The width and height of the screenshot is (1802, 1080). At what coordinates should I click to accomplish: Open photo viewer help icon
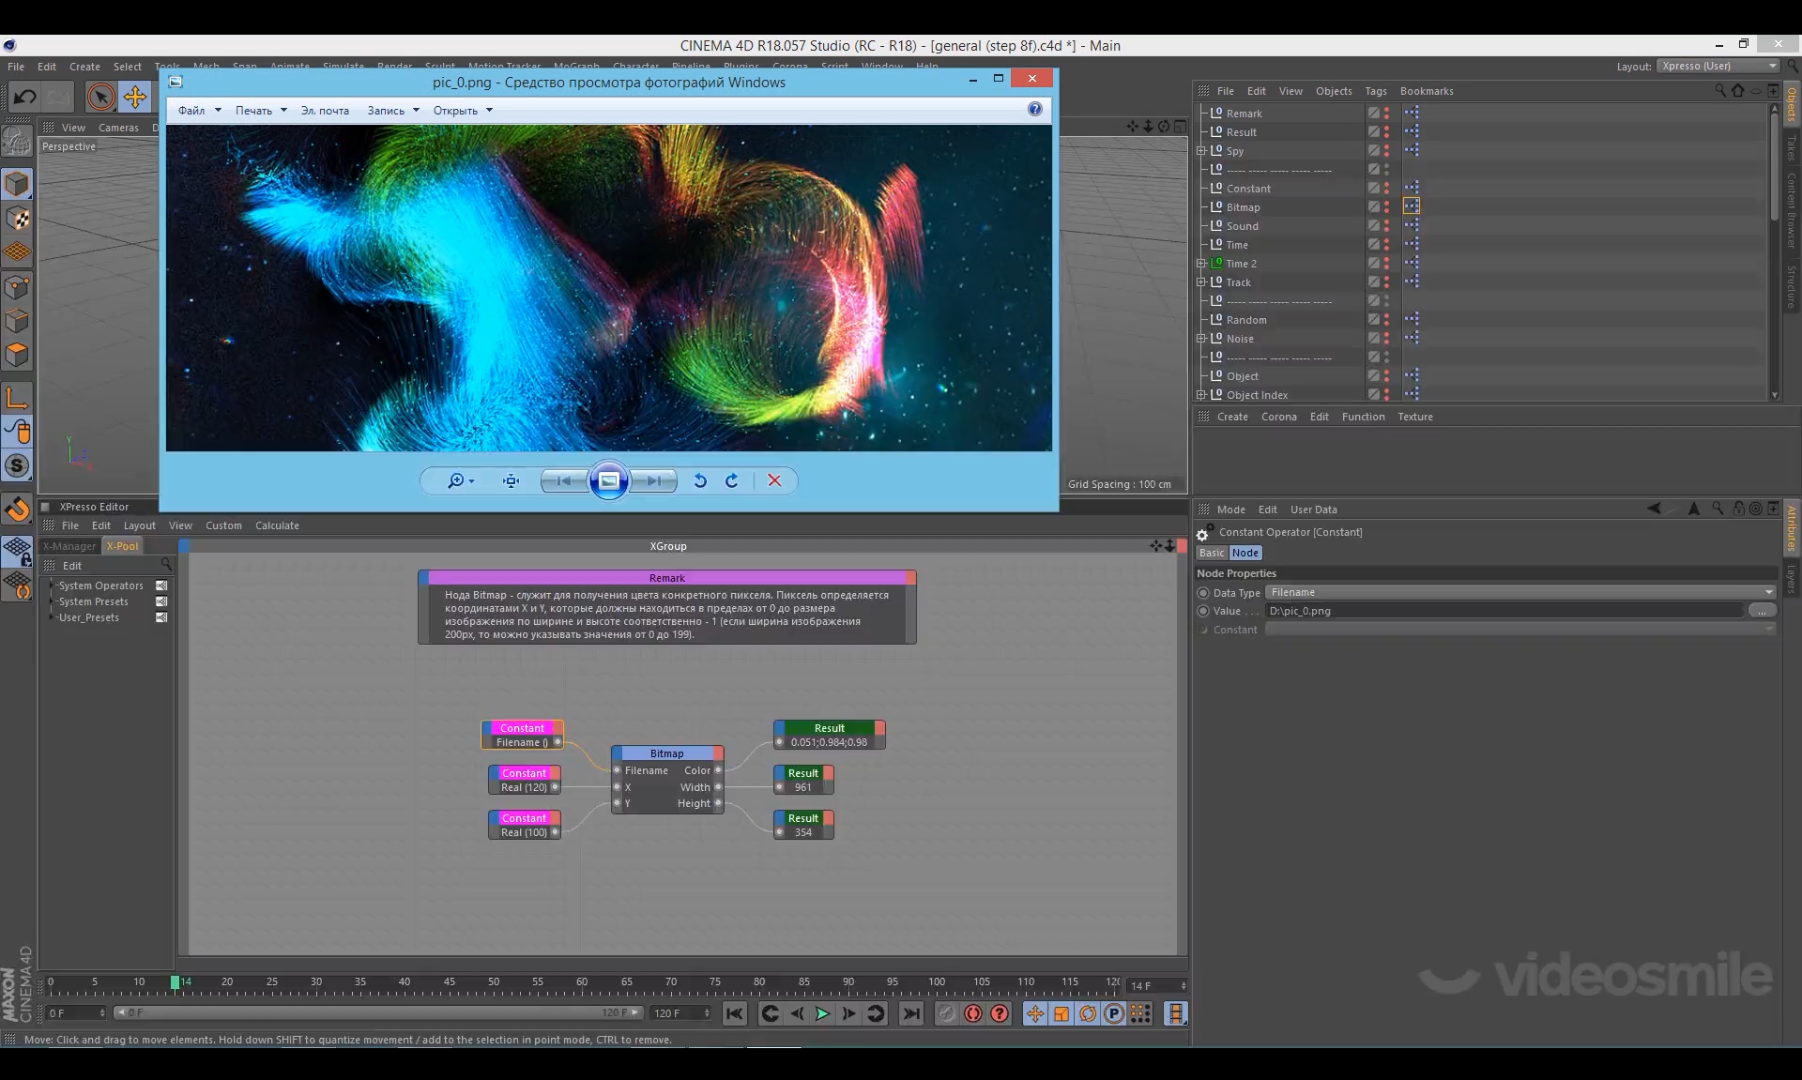click(x=1034, y=110)
